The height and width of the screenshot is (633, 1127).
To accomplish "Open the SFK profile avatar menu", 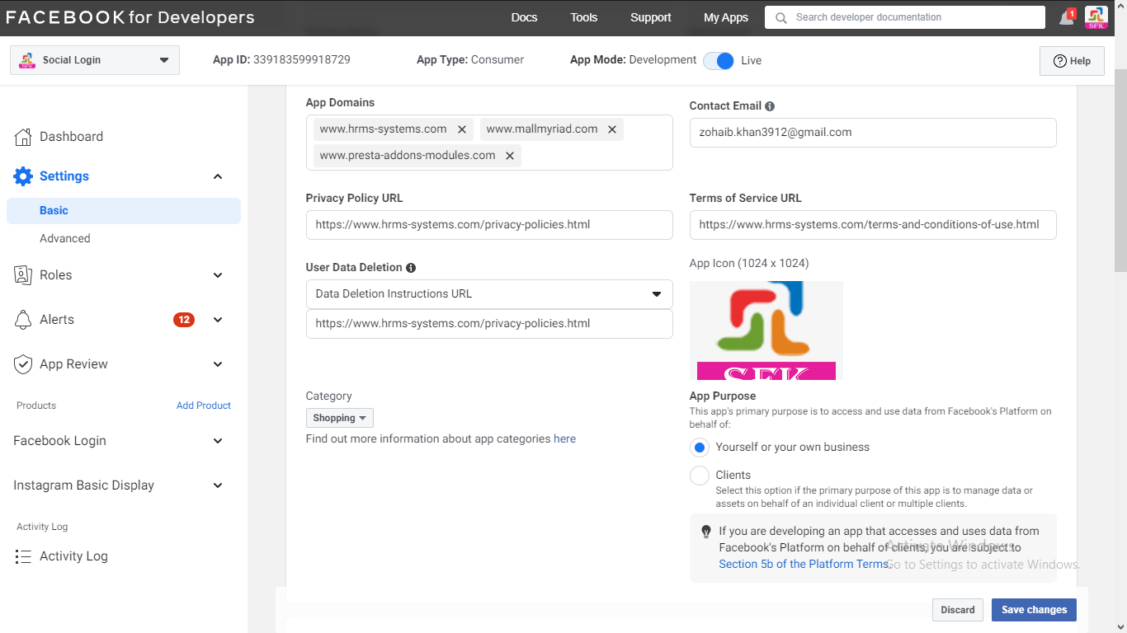I will (x=1096, y=17).
